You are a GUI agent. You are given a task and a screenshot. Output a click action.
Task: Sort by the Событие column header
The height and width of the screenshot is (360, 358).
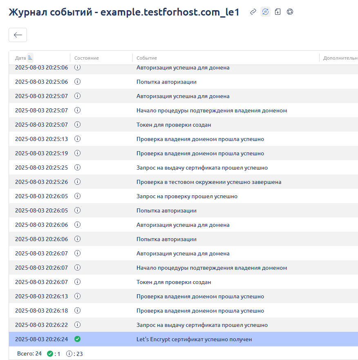[147, 58]
